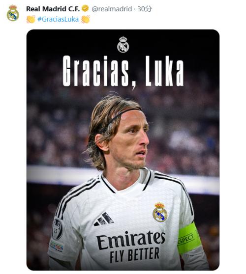246x274 pixels.
Task: Click the FLY BETTER slogan text
Action: 134,255
